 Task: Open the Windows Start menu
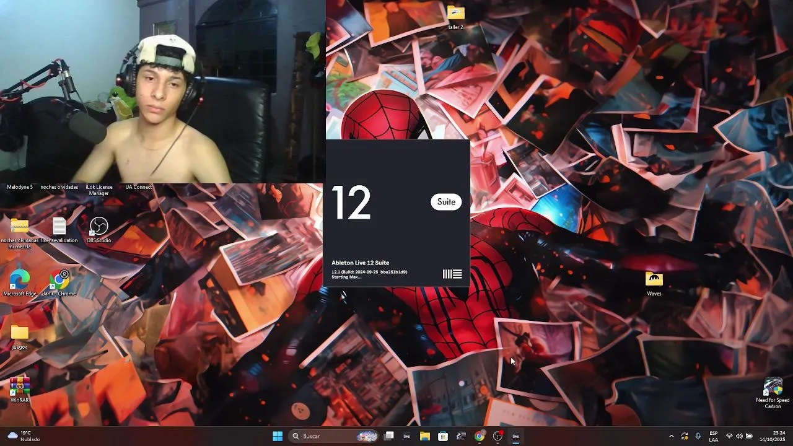tap(278, 436)
